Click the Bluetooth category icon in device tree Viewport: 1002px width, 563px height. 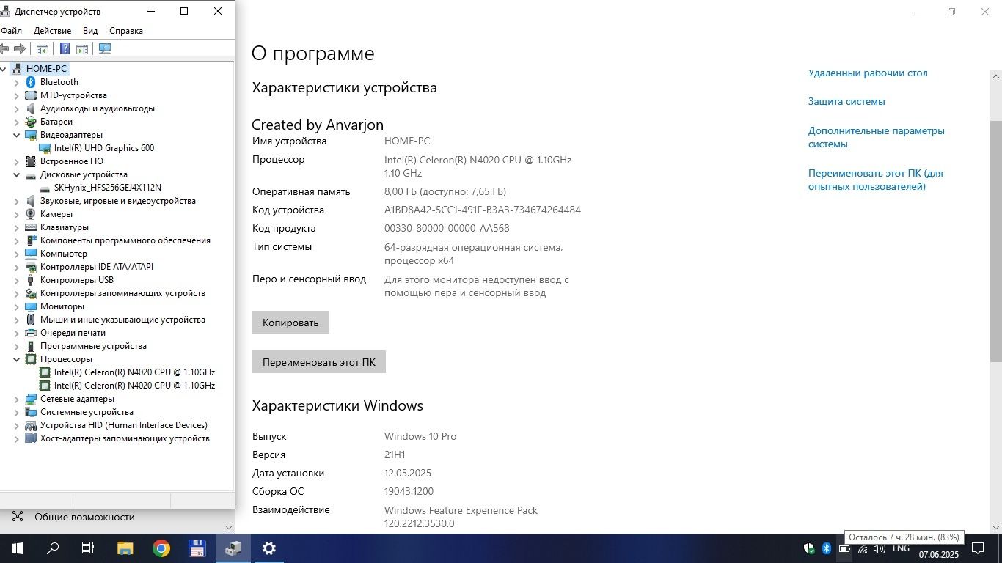[x=31, y=82]
